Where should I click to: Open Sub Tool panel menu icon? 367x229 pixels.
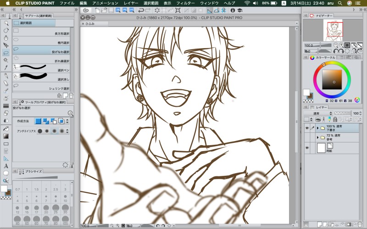[x=15, y=16]
